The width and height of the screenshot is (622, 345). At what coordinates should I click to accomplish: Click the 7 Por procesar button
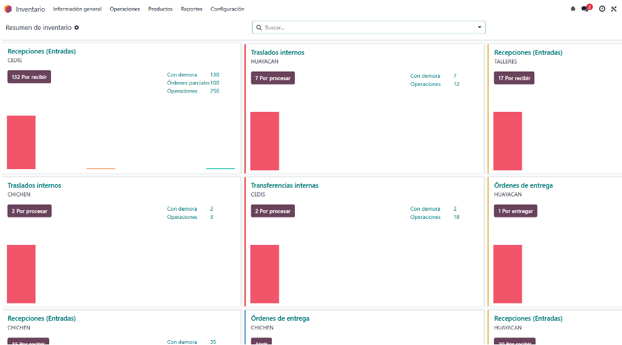pyautogui.click(x=273, y=78)
